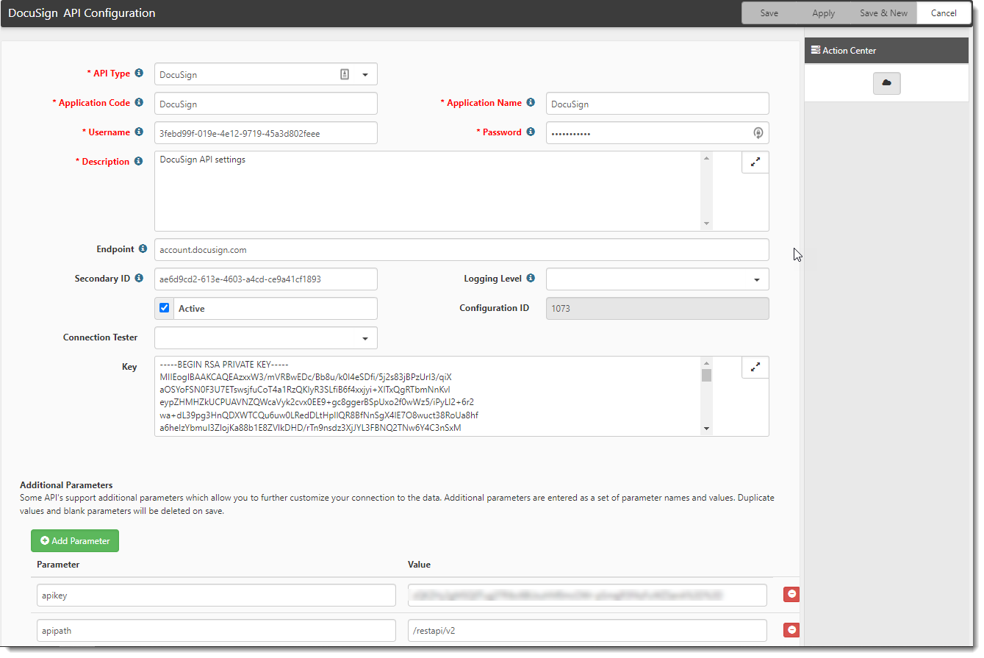Click Cancel to discard changes

click(944, 13)
